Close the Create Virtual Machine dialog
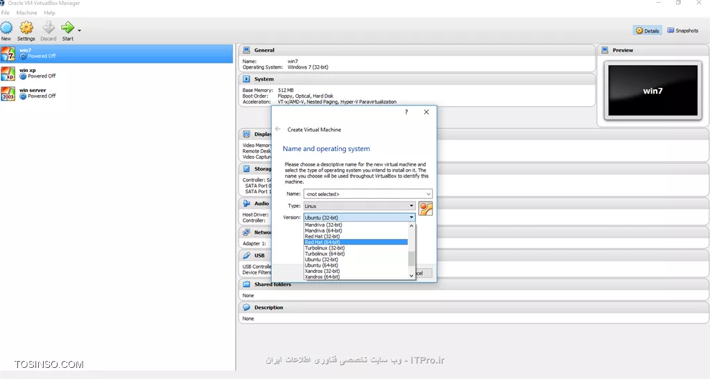The width and height of the screenshot is (710, 379). point(426,112)
